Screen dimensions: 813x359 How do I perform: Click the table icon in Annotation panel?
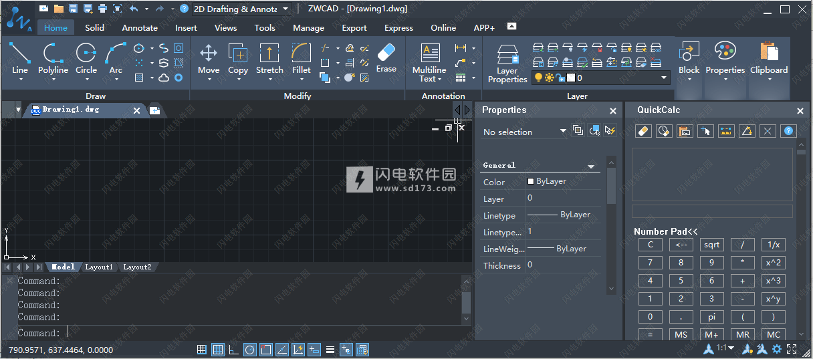[461, 78]
